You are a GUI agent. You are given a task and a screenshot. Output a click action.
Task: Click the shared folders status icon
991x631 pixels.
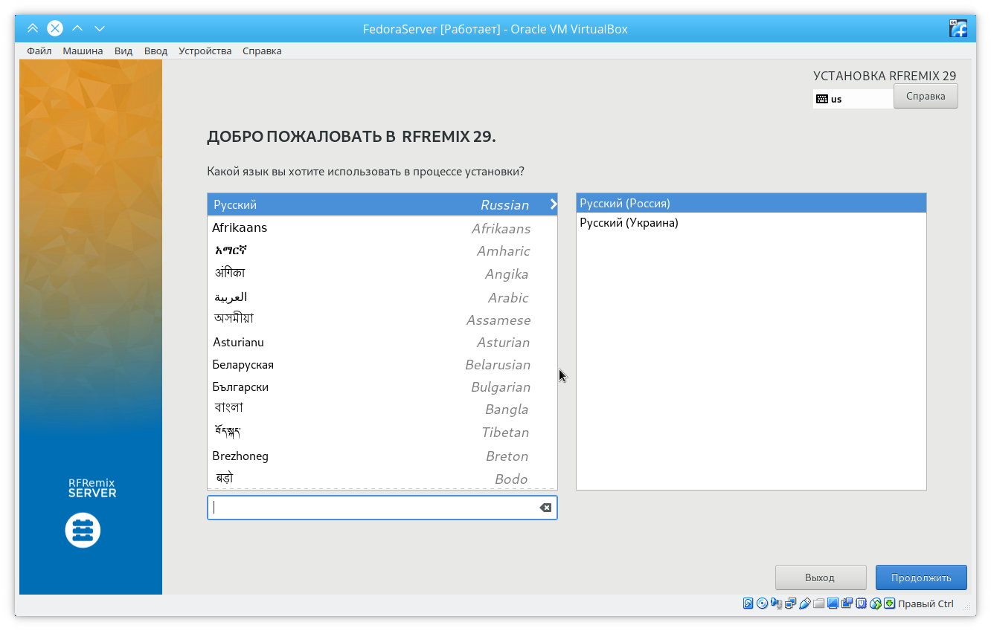click(x=818, y=604)
